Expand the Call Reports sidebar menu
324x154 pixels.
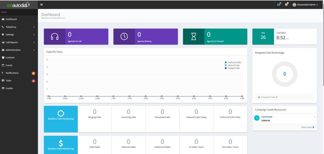point(19,42)
